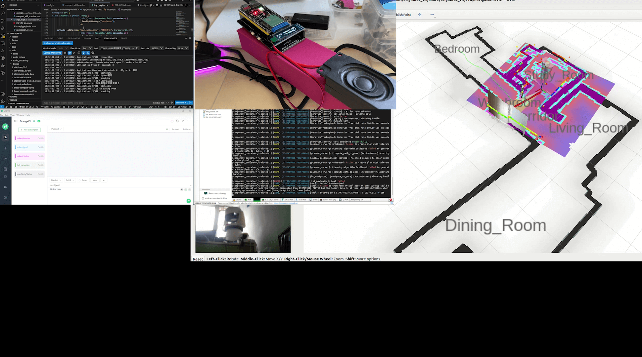Toggle timestamp button in serial monitor toolbar
This screenshot has height=357, width=642.
[83, 53]
